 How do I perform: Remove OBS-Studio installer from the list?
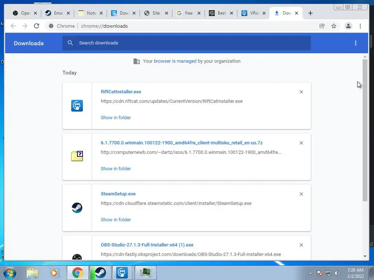[x=301, y=245]
